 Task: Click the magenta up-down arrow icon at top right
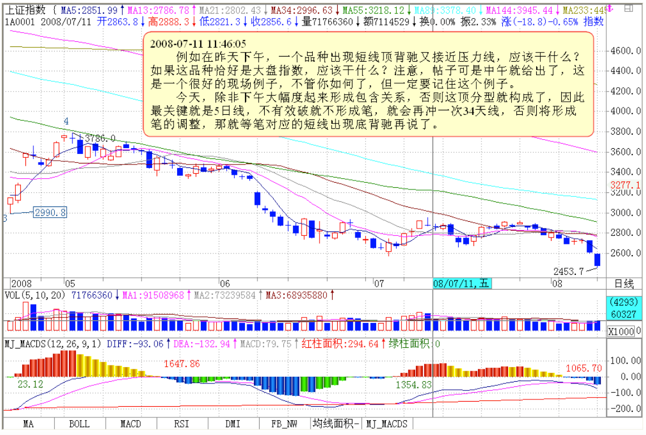click(x=610, y=8)
